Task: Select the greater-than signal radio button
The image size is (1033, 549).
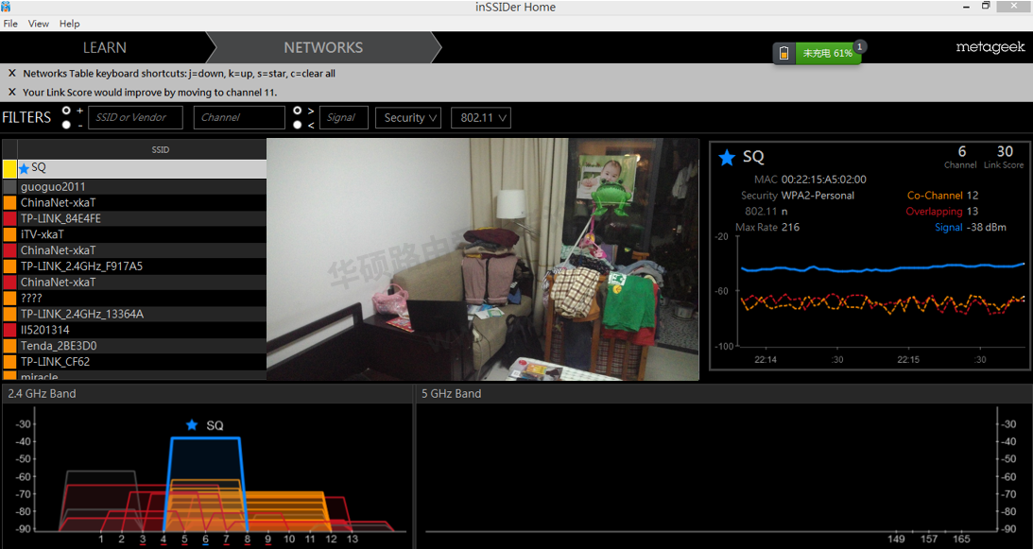Action: point(297,110)
